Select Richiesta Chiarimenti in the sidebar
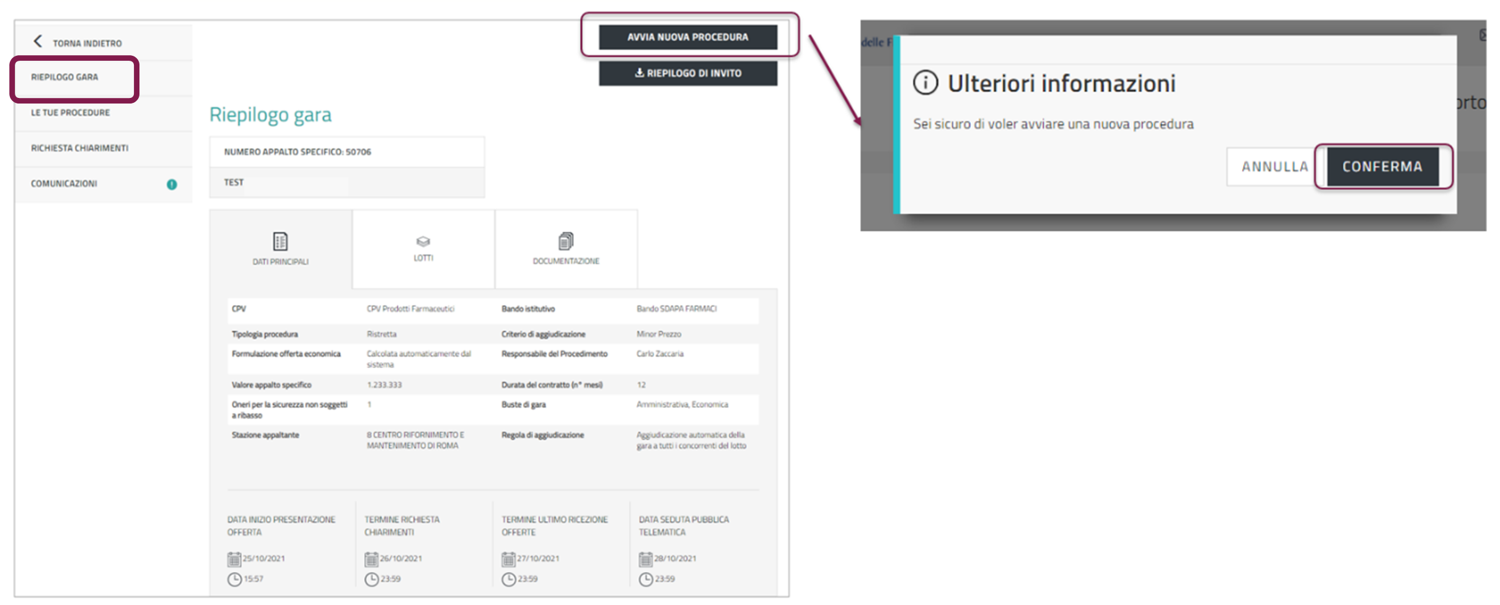This screenshot has width=1500, height=605. tap(80, 148)
